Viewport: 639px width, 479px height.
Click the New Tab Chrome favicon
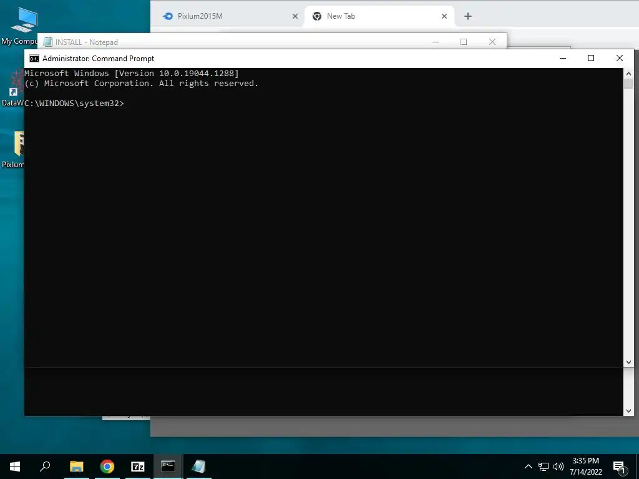point(316,16)
